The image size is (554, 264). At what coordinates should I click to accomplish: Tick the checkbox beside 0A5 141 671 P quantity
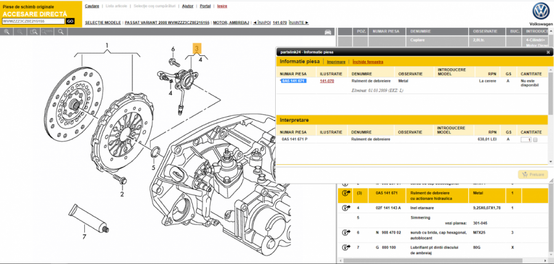[x=535, y=140]
